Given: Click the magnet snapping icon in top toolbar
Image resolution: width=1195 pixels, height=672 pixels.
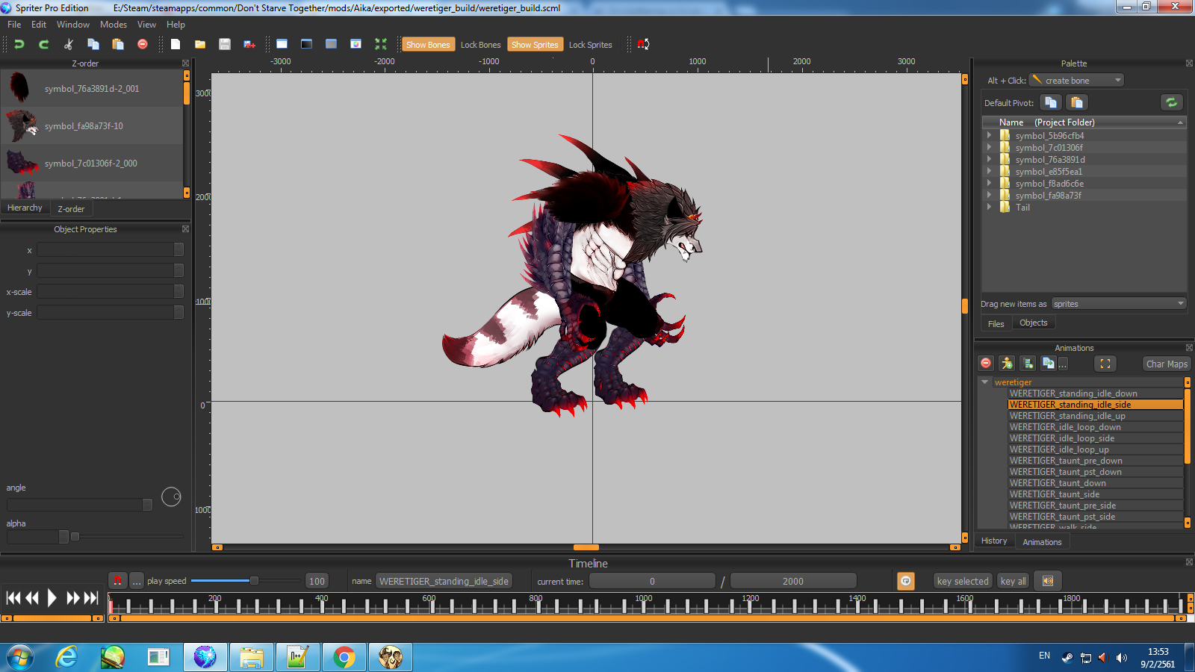Looking at the screenshot, I should [643, 44].
